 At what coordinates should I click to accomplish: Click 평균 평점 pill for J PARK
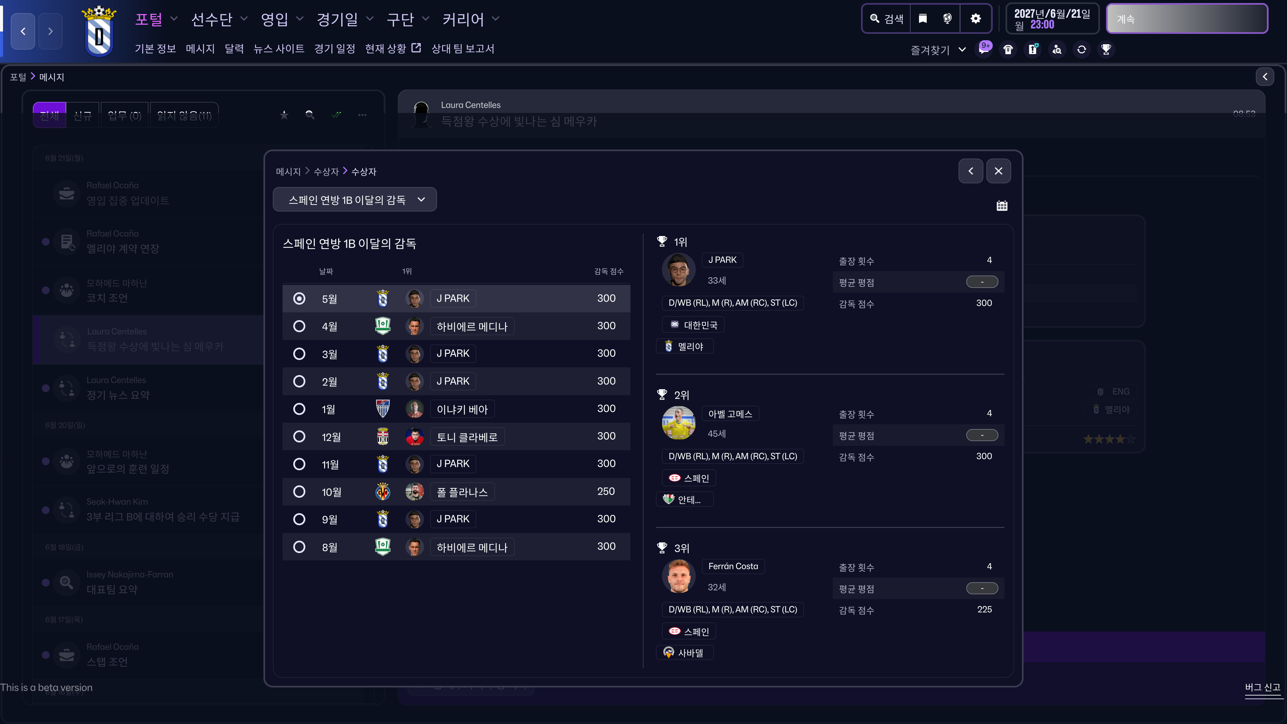pyautogui.click(x=982, y=282)
